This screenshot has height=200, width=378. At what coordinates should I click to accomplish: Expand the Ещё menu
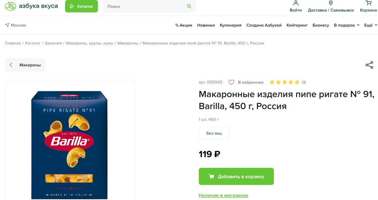371,25
